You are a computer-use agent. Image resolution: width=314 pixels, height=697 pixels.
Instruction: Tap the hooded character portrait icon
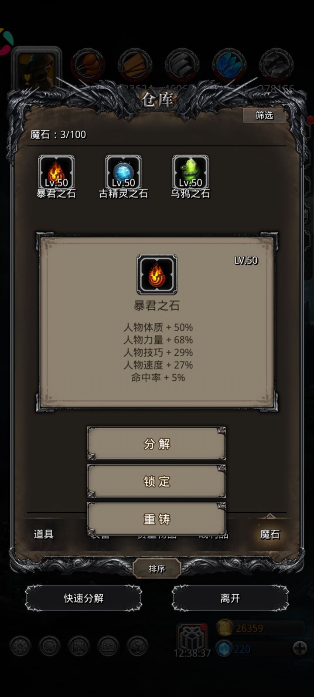(x=37, y=67)
